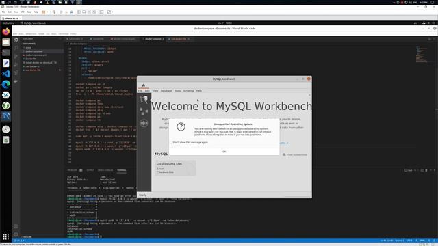Select the Migration sidebar icon in Workbench
This screenshot has width=438, height=246.
pyautogui.click(x=144, y=123)
